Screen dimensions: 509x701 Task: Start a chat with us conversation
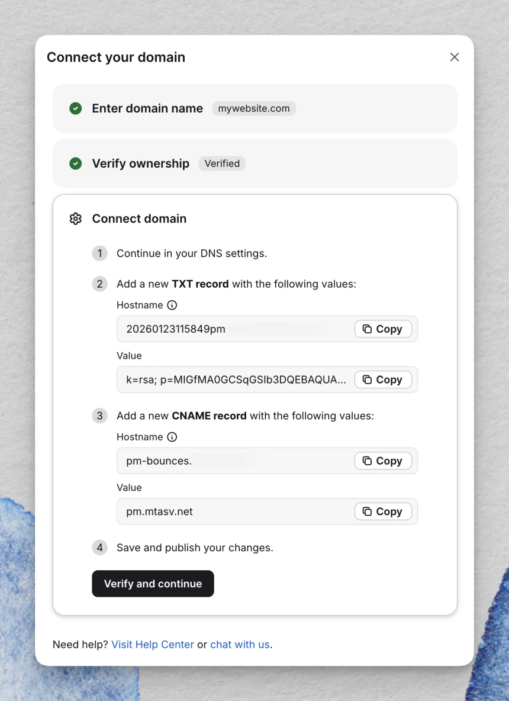coord(240,644)
